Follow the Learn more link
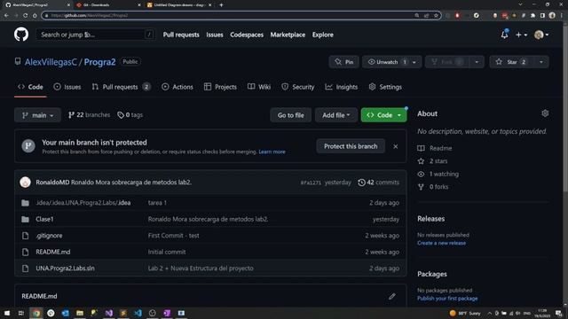This screenshot has height=319, width=568. coord(272,152)
